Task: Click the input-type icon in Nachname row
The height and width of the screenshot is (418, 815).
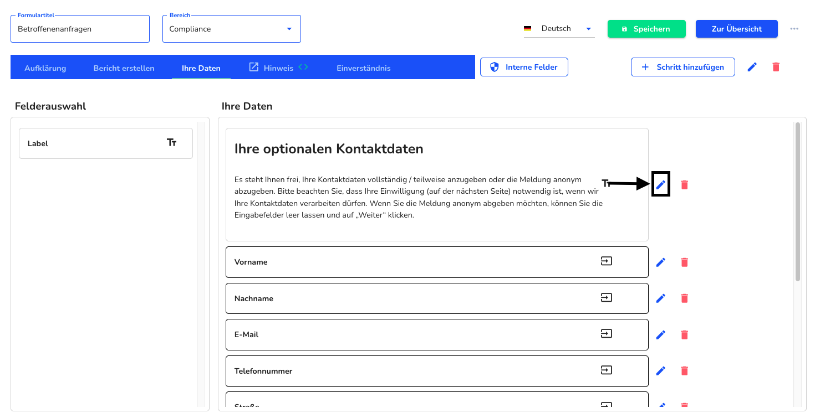Action: click(x=607, y=298)
